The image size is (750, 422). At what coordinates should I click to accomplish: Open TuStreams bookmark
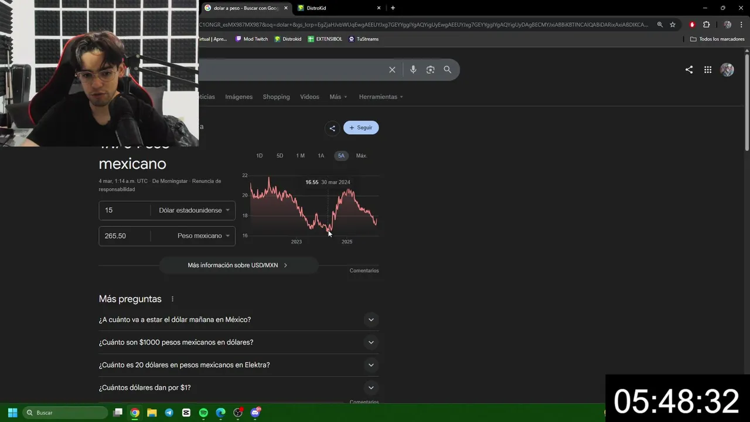pos(363,39)
